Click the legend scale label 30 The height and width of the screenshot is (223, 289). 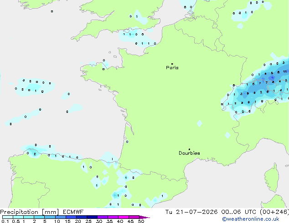click(99, 221)
